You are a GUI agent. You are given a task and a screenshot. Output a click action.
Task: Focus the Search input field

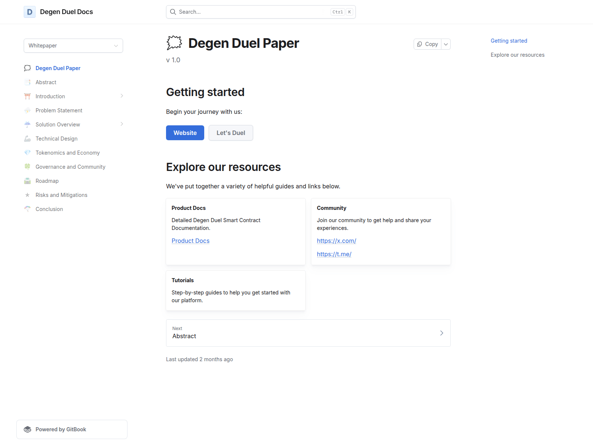(254, 12)
